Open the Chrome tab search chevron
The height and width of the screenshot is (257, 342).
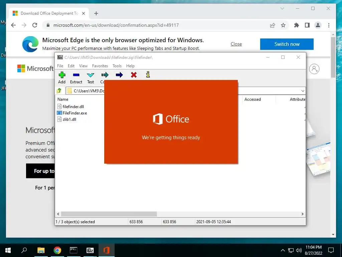coord(282,8)
